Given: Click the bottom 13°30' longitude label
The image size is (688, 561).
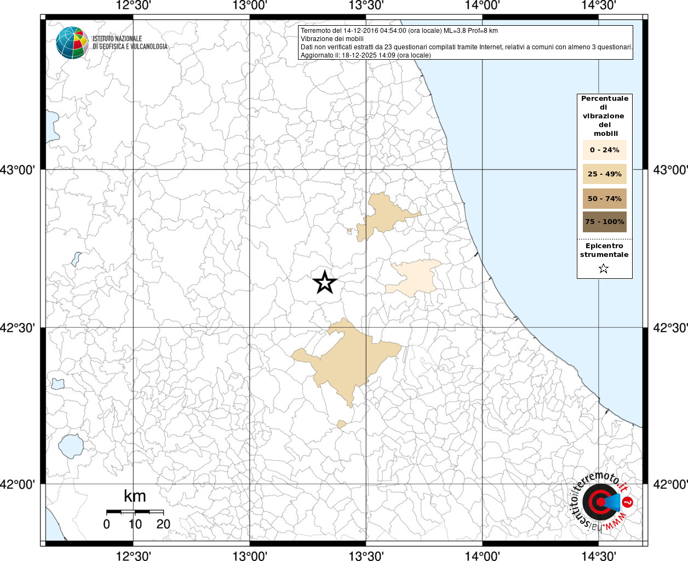Looking at the screenshot, I should [x=366, y=556].
